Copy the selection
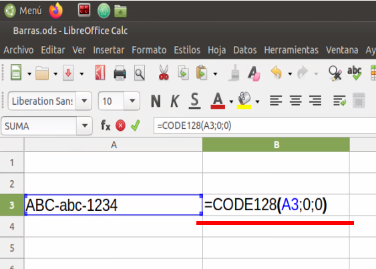 click(183, 73)
